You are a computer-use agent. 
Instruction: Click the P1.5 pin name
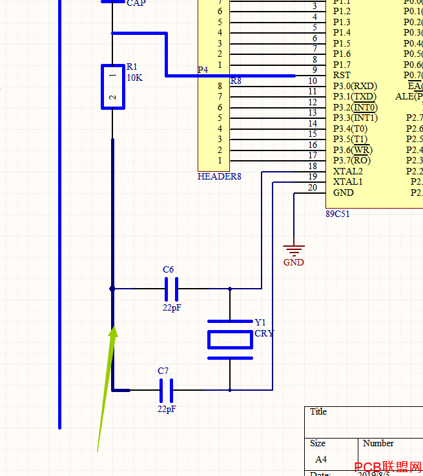click(342, 43)
